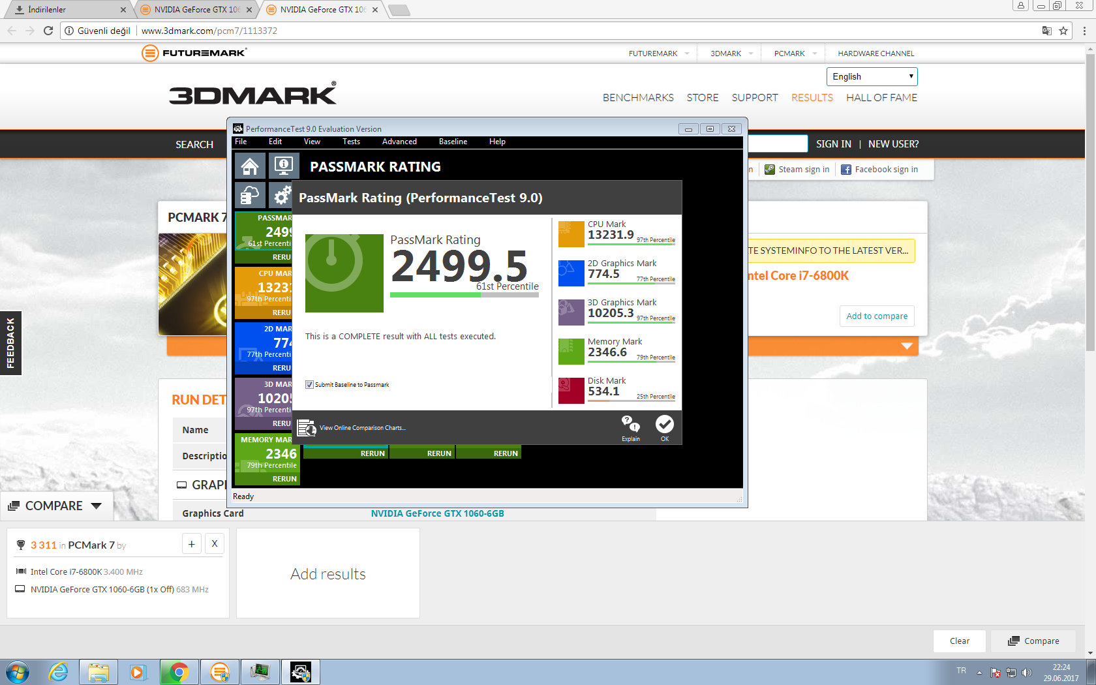Image resolution: width=1096 pixels, height=685 pixels.
Task: Click the SIGN IN link
Action: pyautogui.click(x=833, y=144)
